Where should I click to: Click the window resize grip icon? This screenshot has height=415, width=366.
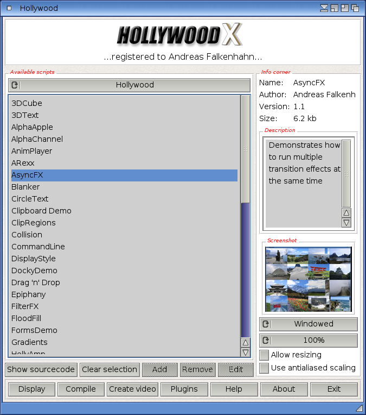coord(359,408)
